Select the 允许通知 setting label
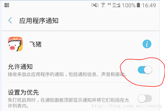 [20, 67]
